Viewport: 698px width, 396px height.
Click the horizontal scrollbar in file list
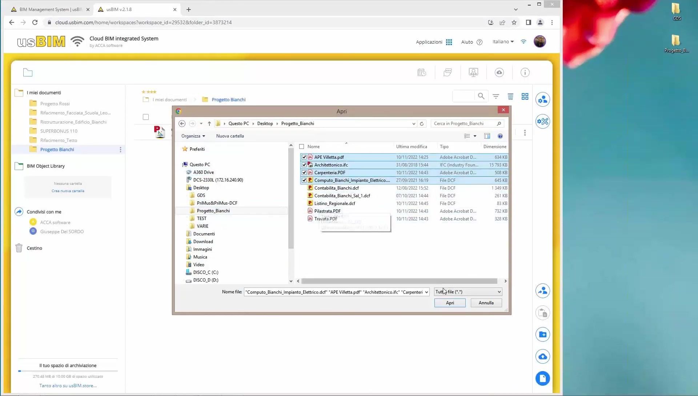[399, 281]
